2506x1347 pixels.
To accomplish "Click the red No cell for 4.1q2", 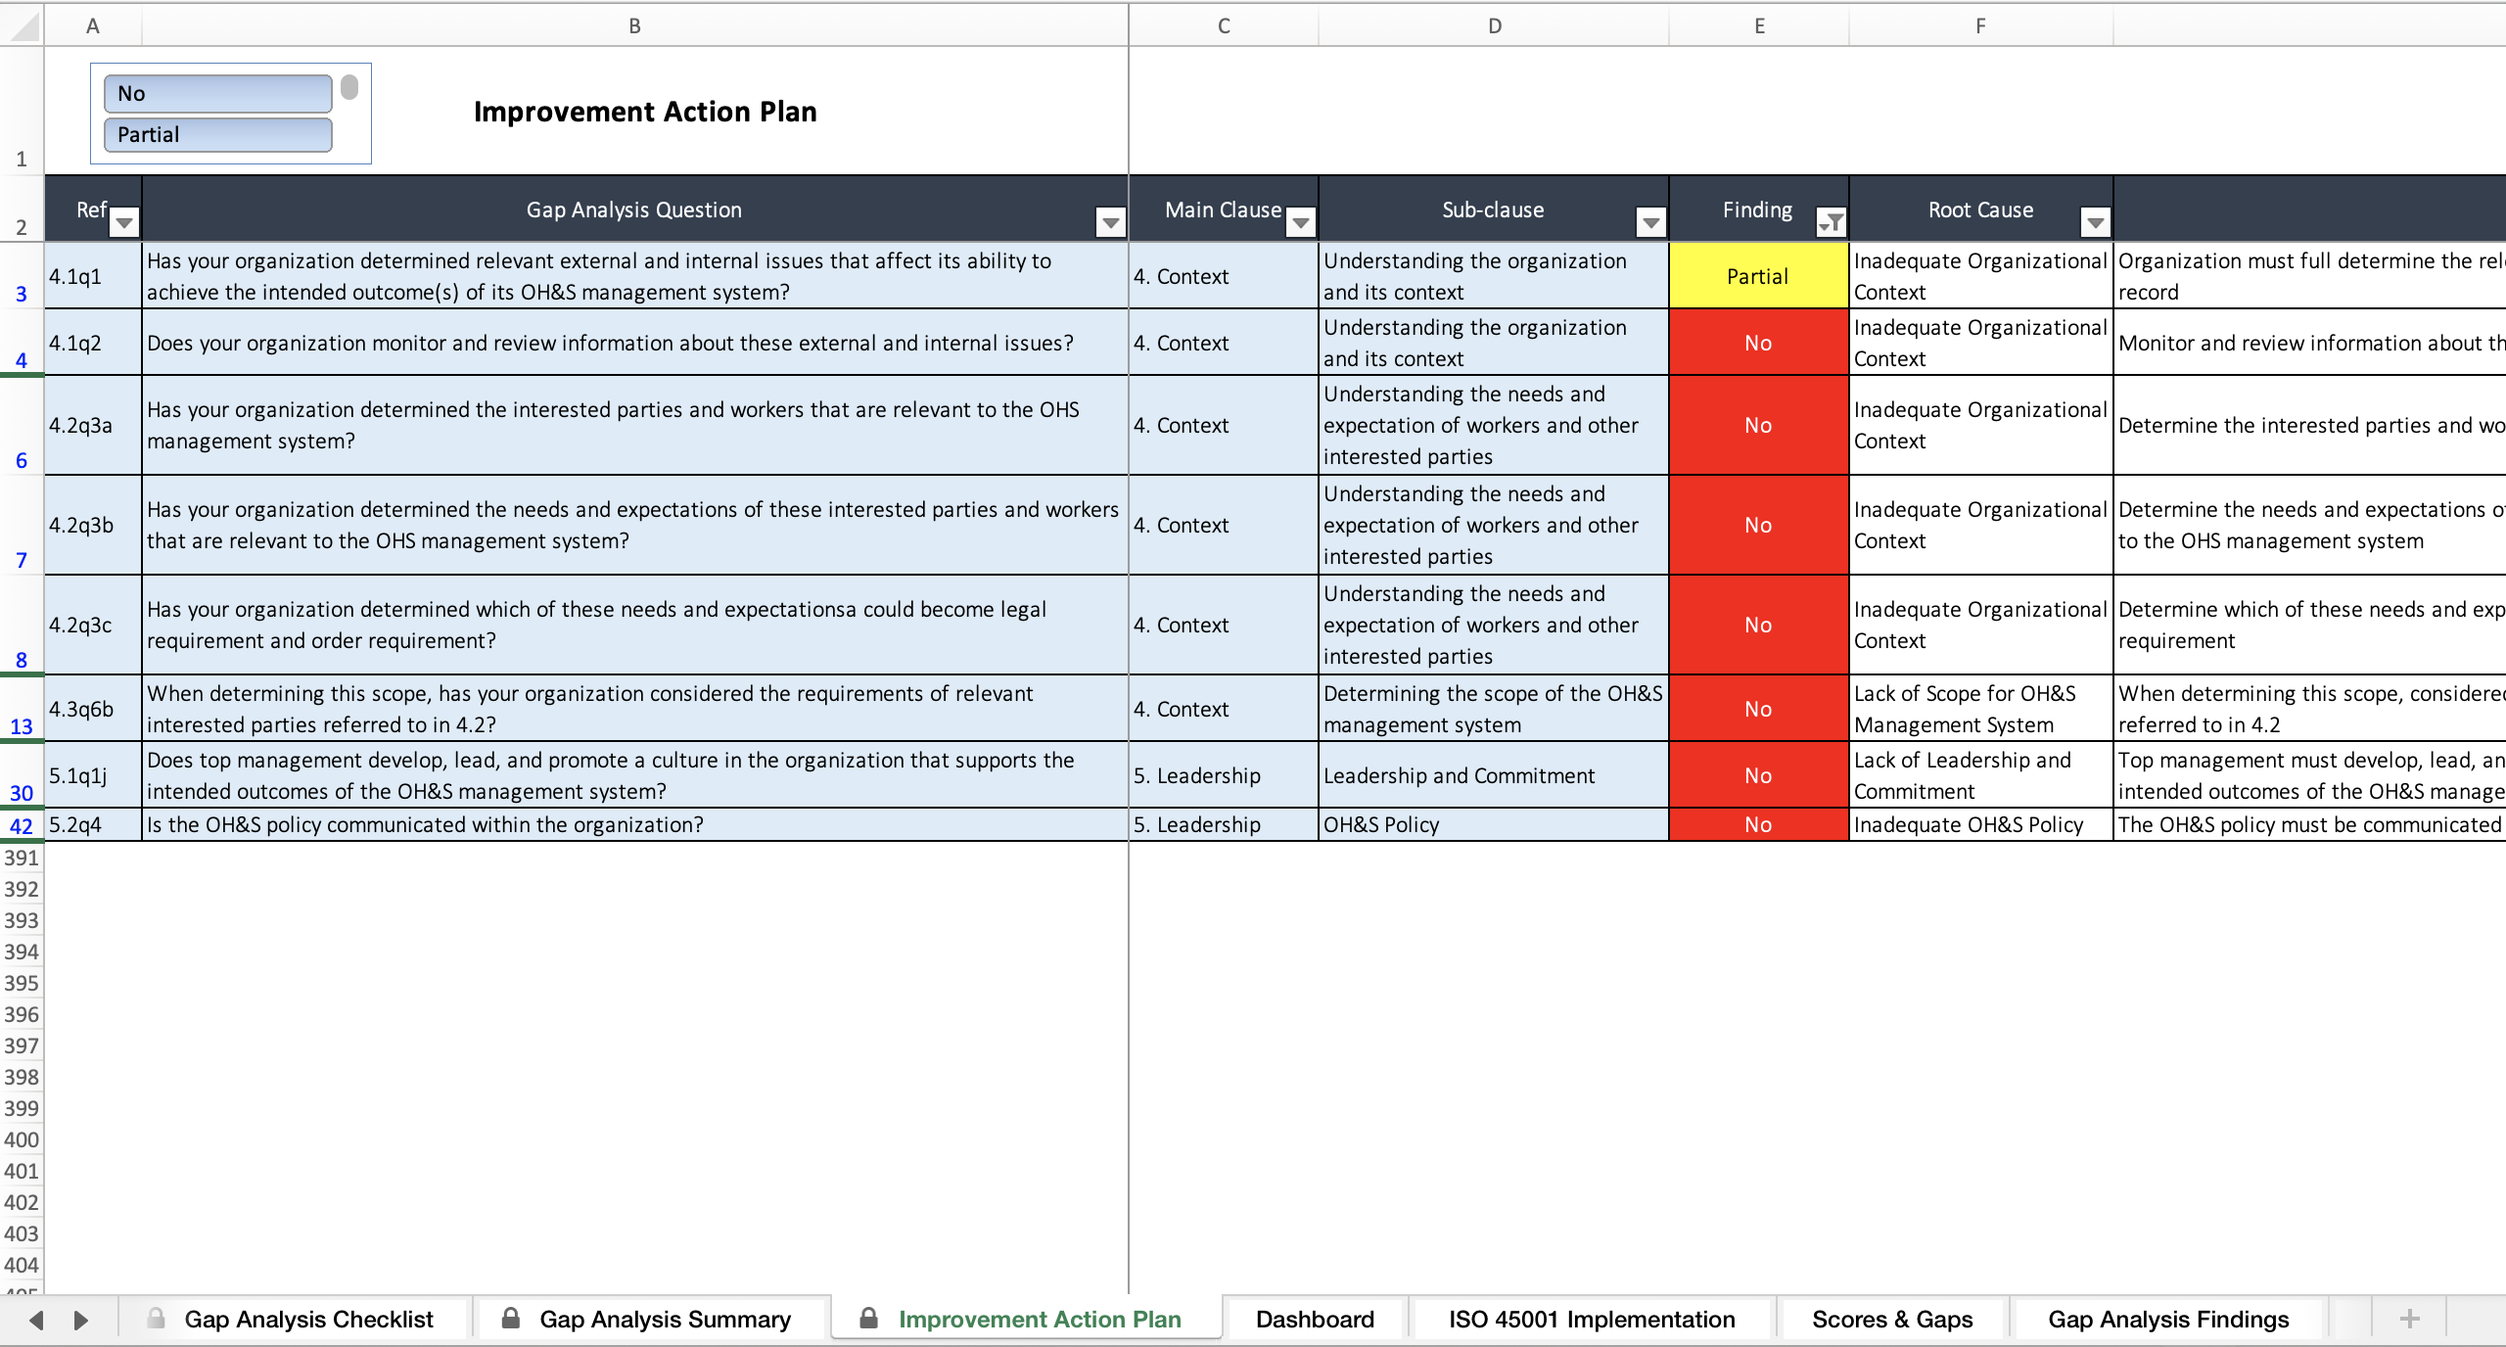I will 1758,343.
